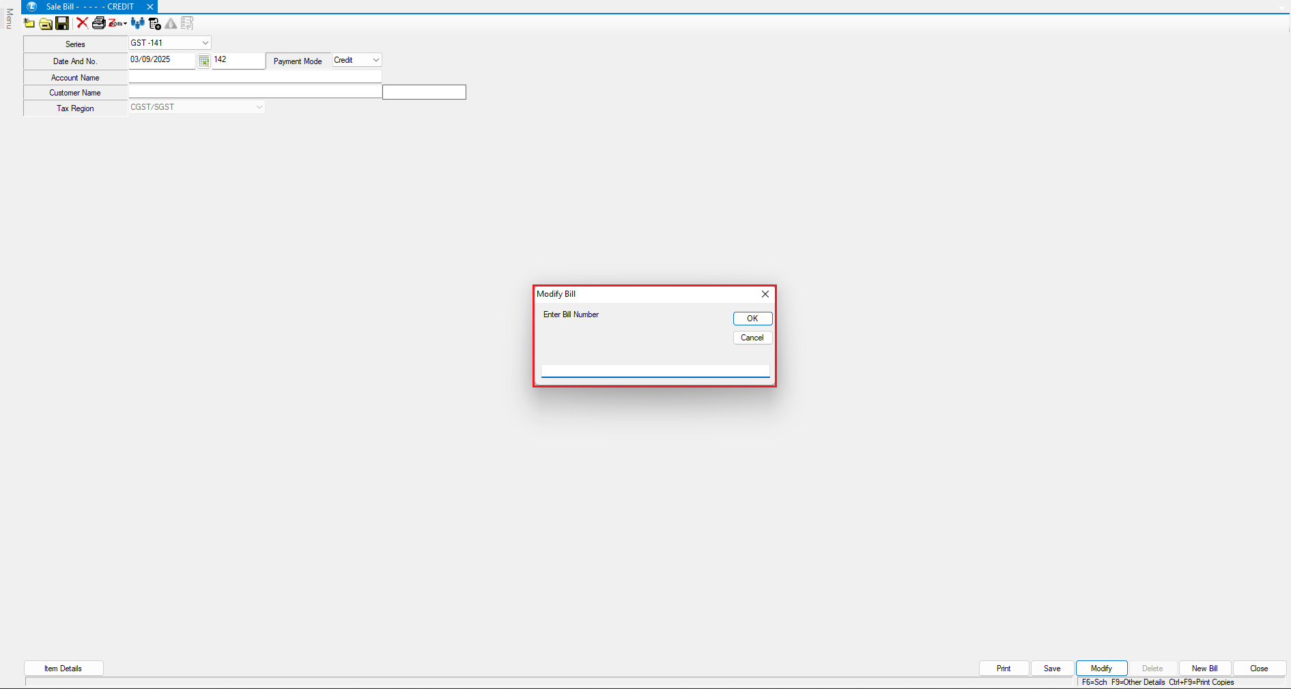Viewport: 1291px width, 689px height.
Task: Expand the Series GST-141 dropdown
Action: point(205,43)
